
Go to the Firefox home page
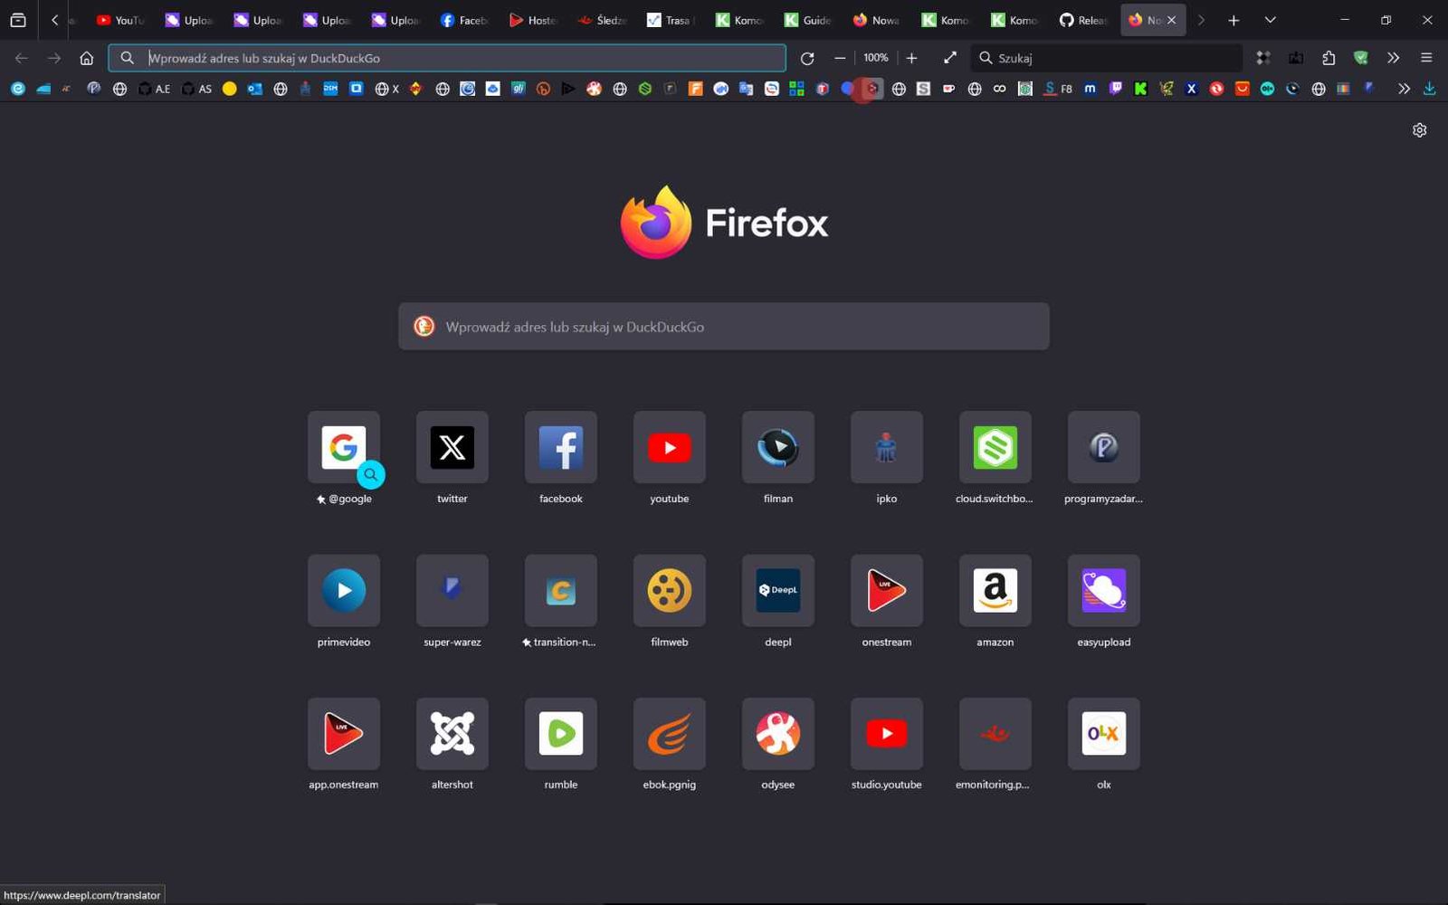pyautogui.click(x=86, y=58)
